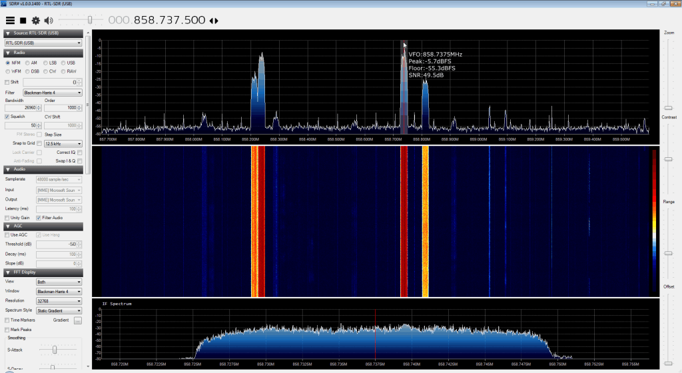Toggle the Snap to Grid checkbox
Viewport: 682px width, 373px height.
(x=39, y=143)
